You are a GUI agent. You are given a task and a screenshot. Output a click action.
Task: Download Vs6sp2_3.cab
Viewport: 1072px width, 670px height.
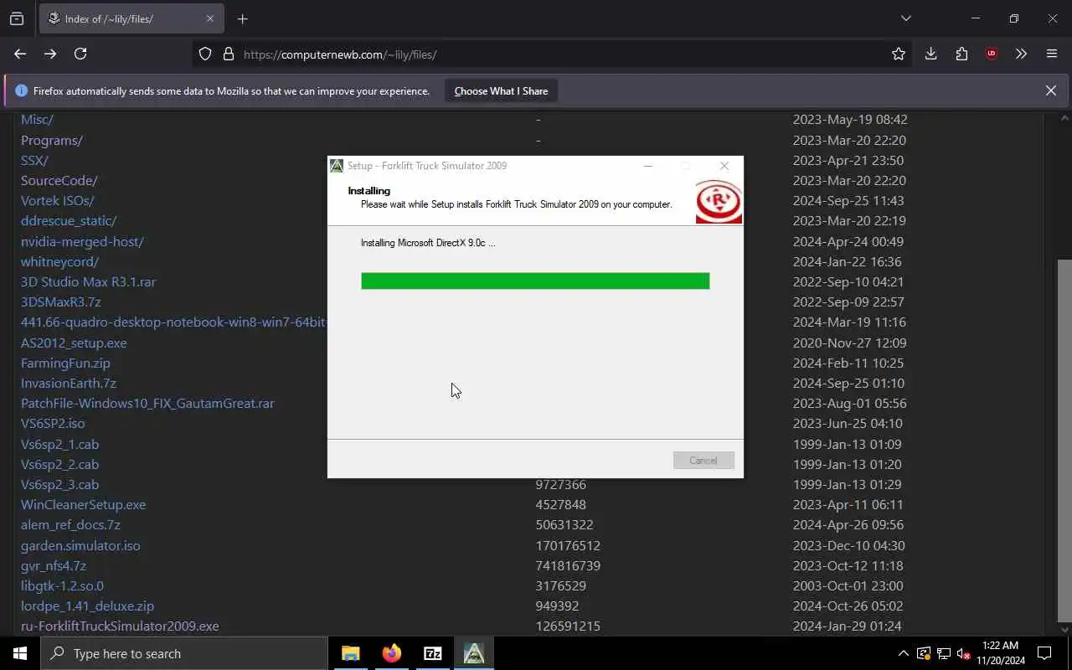coord(59,484)
